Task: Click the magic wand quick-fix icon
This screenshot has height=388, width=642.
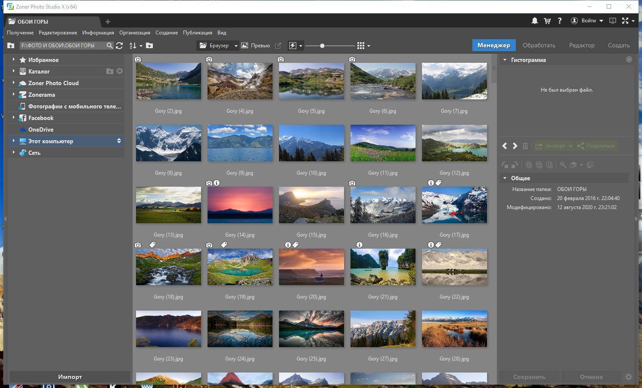Action: 563,165
